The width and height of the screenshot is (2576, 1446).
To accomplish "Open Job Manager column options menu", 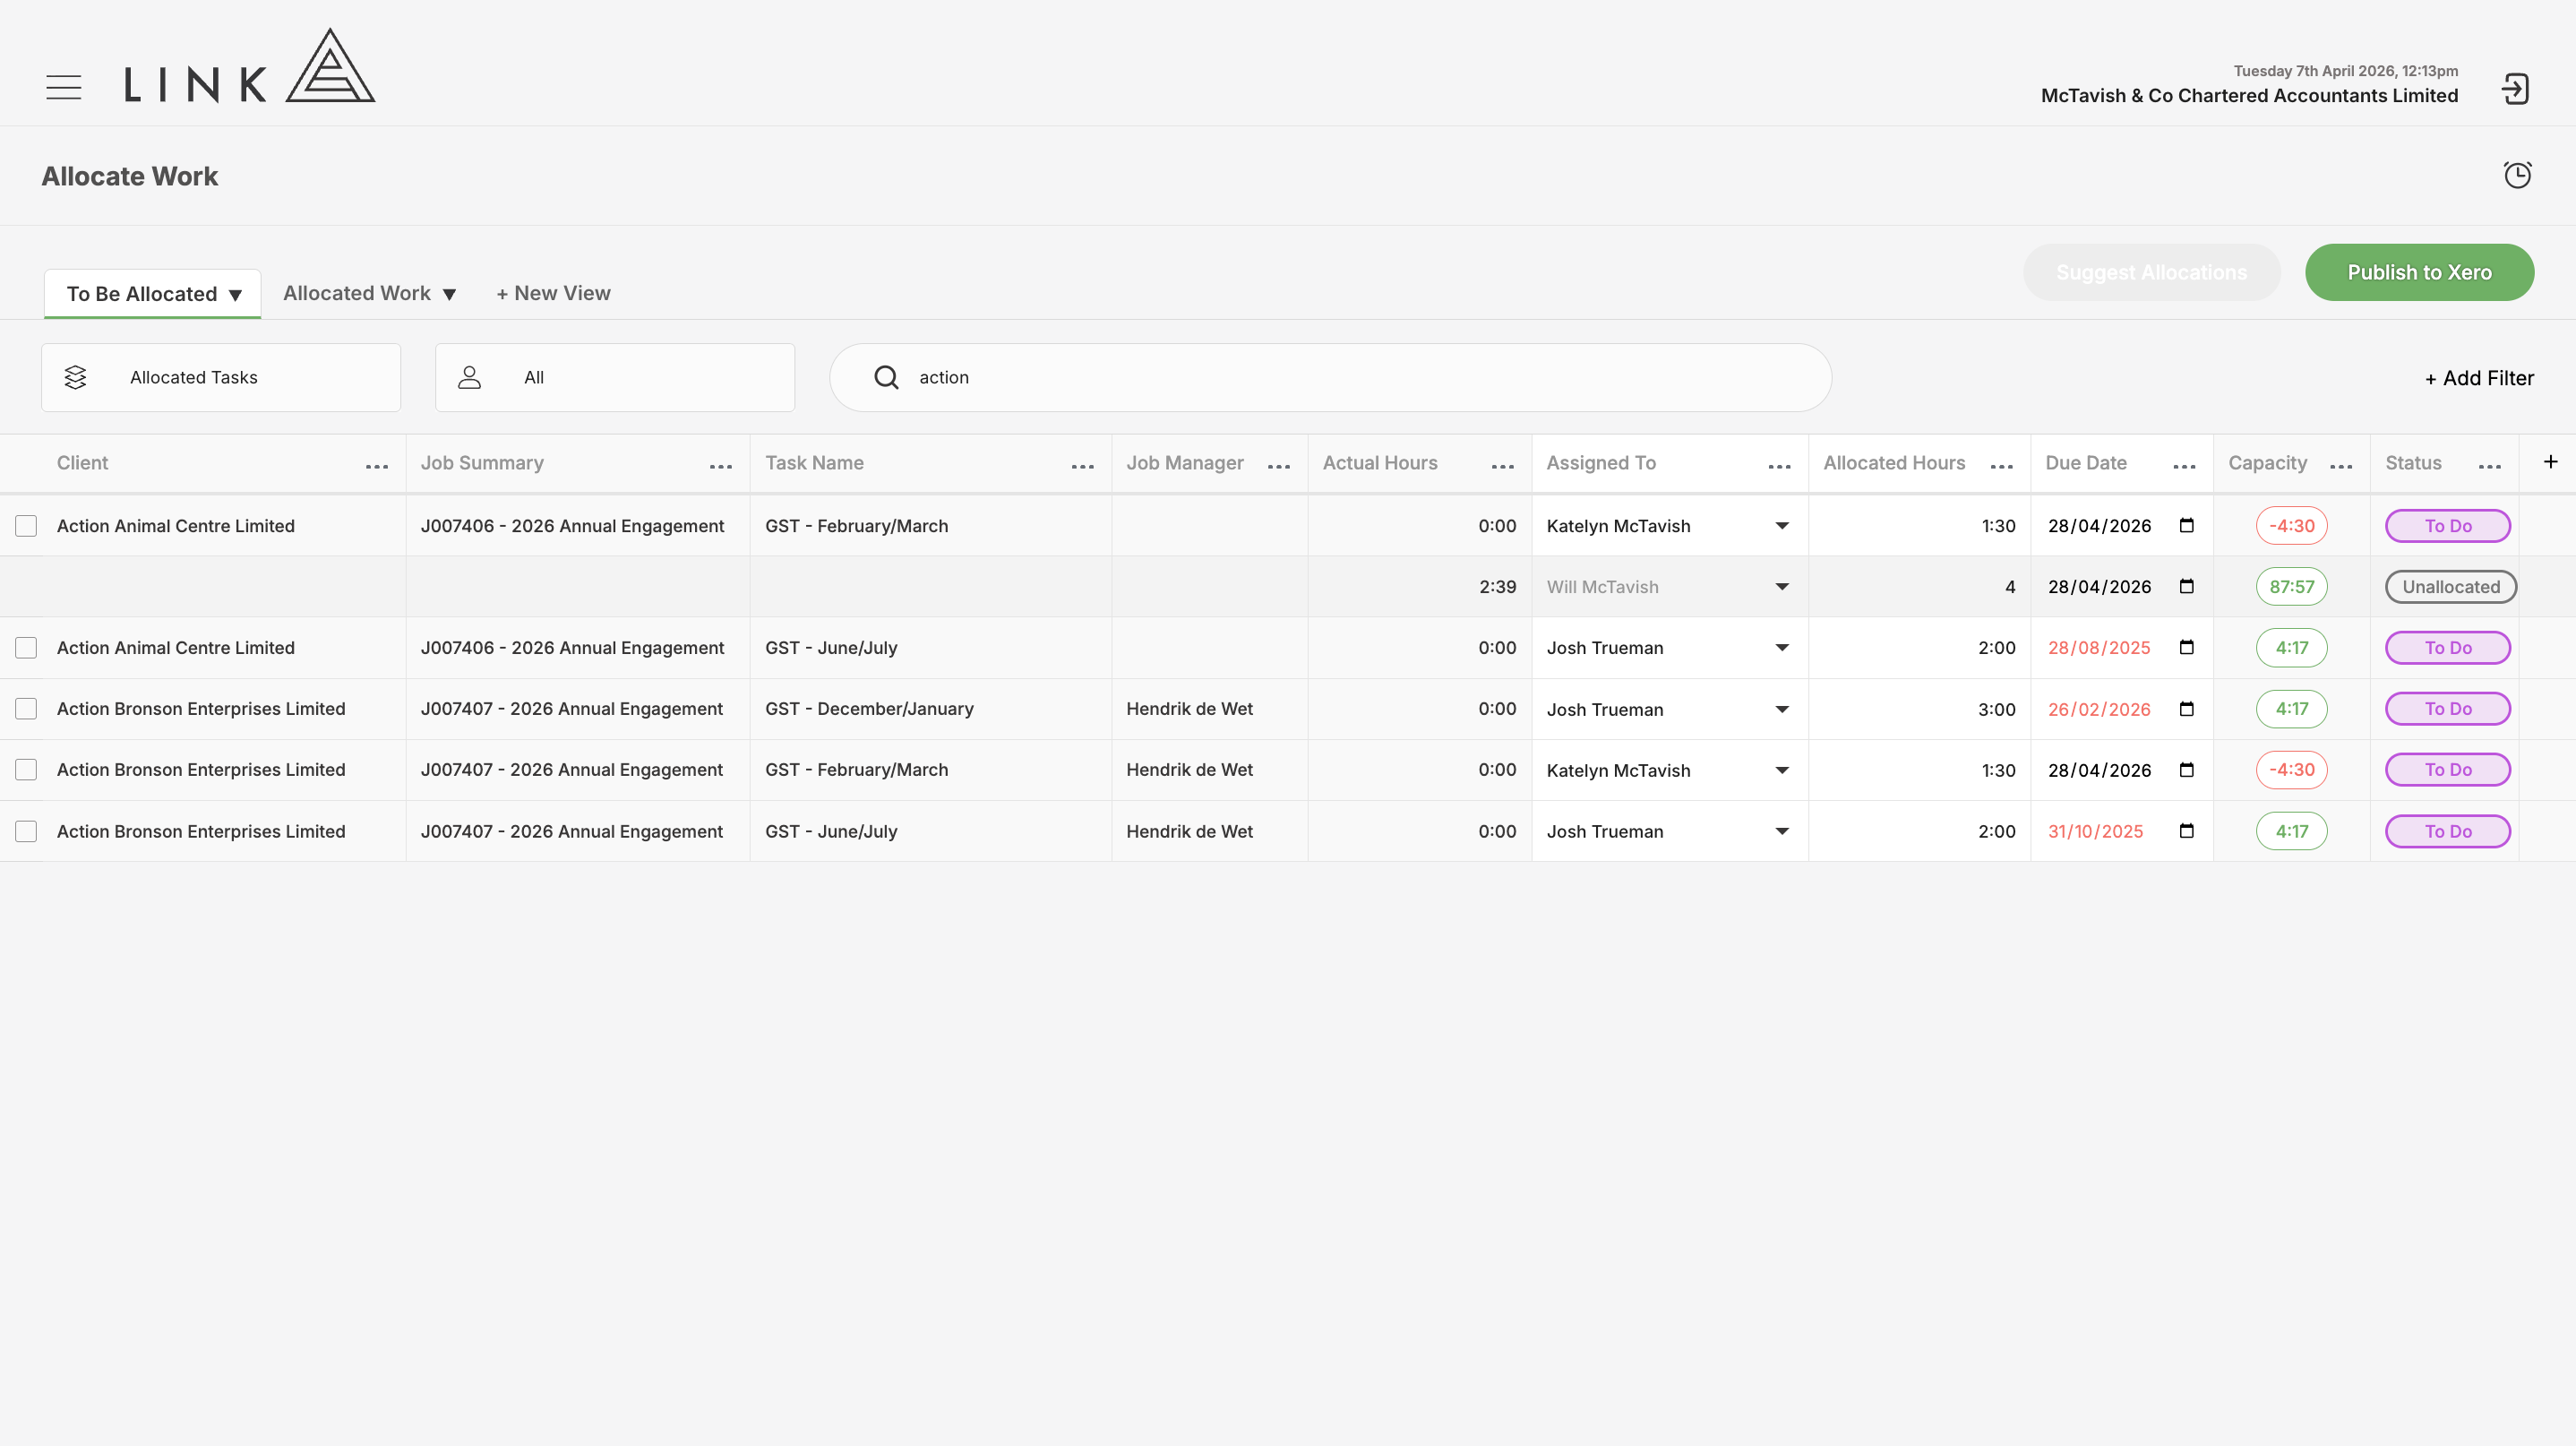I will (1279, 466).
